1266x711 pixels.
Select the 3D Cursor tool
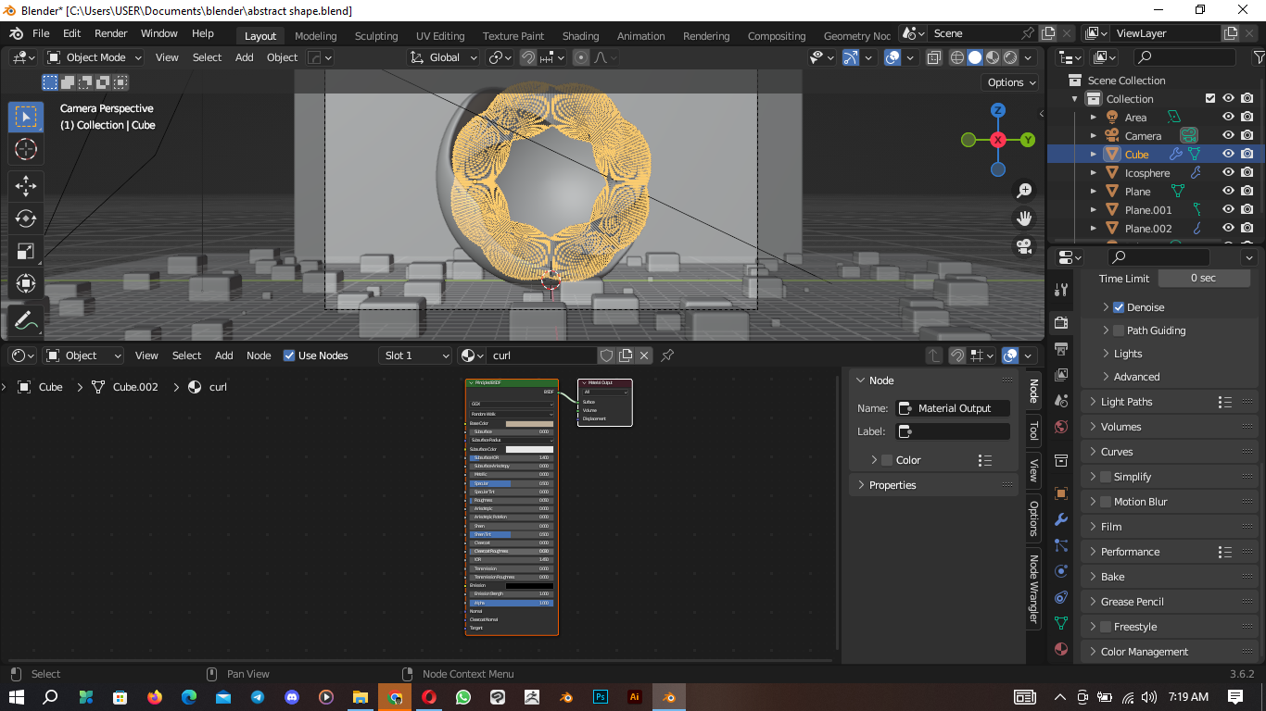click(25, 149)
